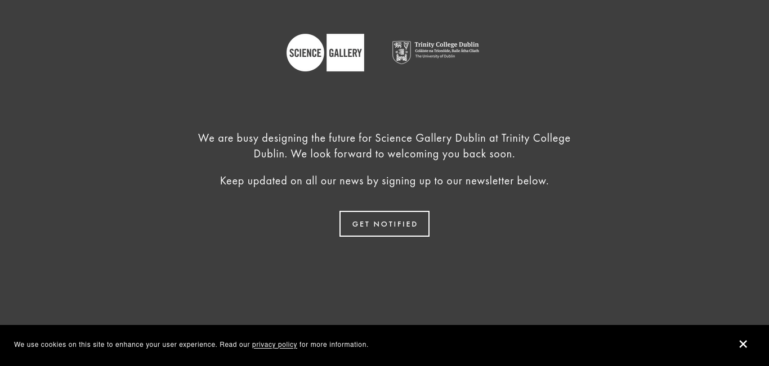This screenshot has width=769, height=366.
Task: Click 'The University of Dublin' logo subtitle
Action: (435, 56)
